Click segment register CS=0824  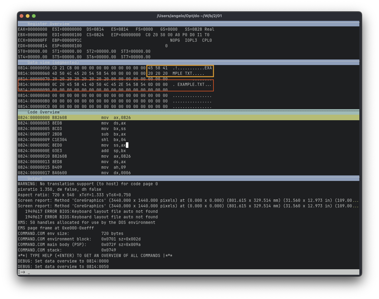pos(95,35)
